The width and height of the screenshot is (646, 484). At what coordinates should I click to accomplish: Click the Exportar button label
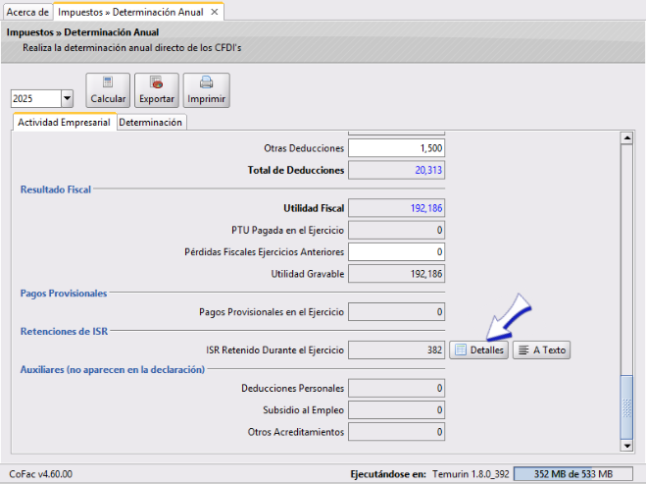157,98
